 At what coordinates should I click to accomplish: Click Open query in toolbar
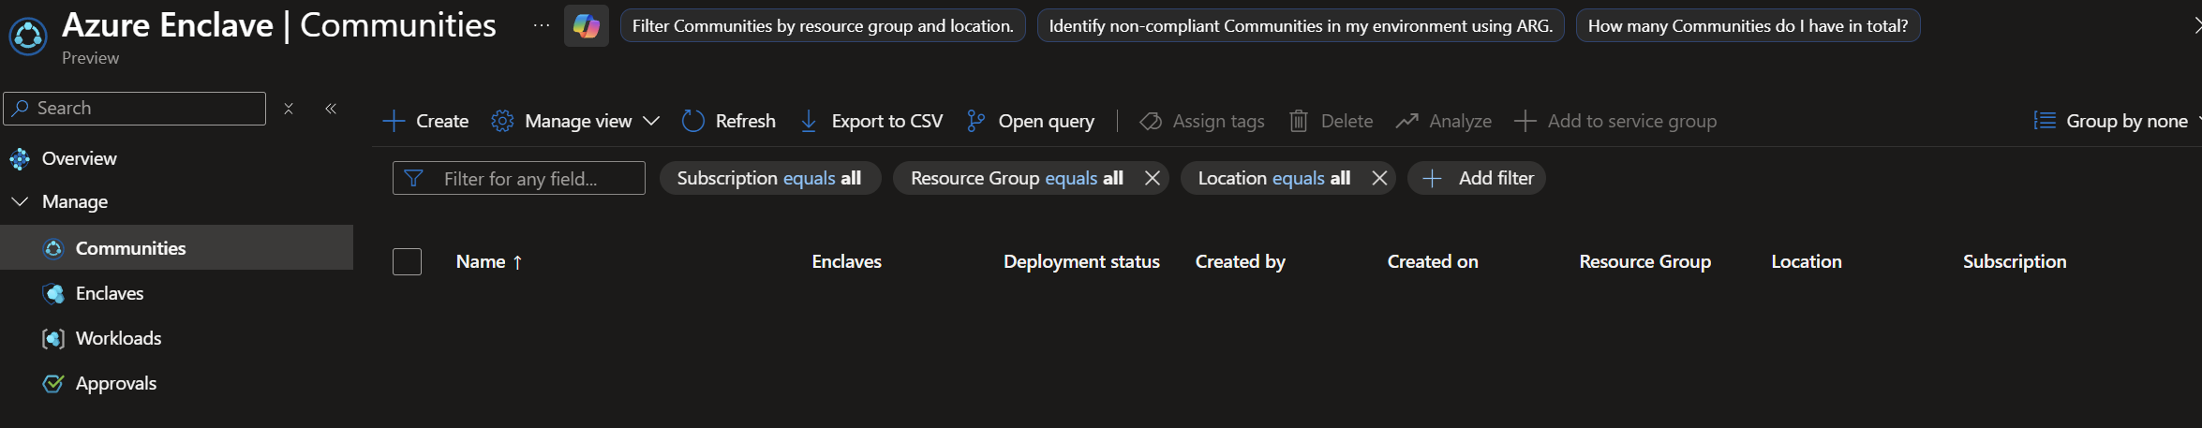[x=1031, y=121]
